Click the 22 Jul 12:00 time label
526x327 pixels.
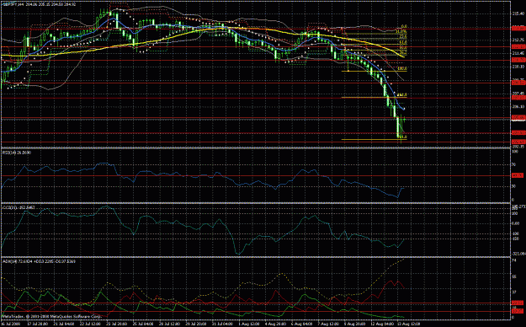90,324
